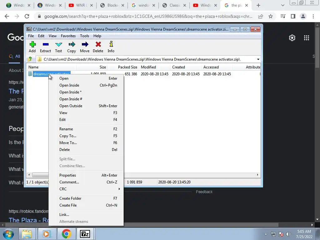Click the taskbar clock showing 5:05 AM
The height and width of the screenshot is (240, 320).
(x=304, y=234)
